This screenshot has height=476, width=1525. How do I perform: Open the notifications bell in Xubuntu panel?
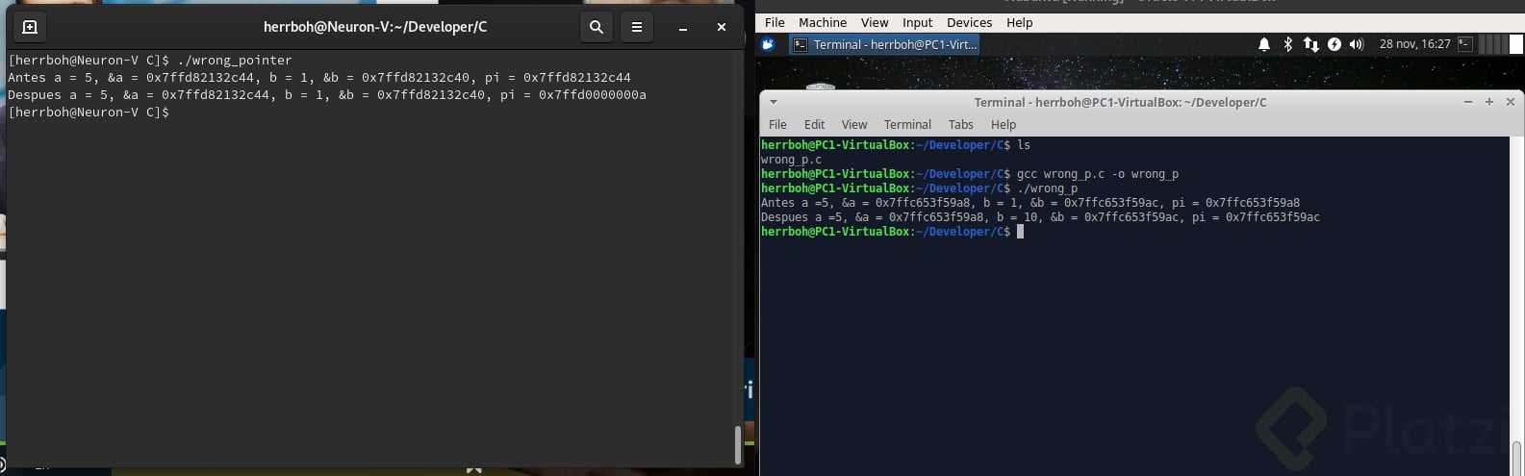[1264, 44]
